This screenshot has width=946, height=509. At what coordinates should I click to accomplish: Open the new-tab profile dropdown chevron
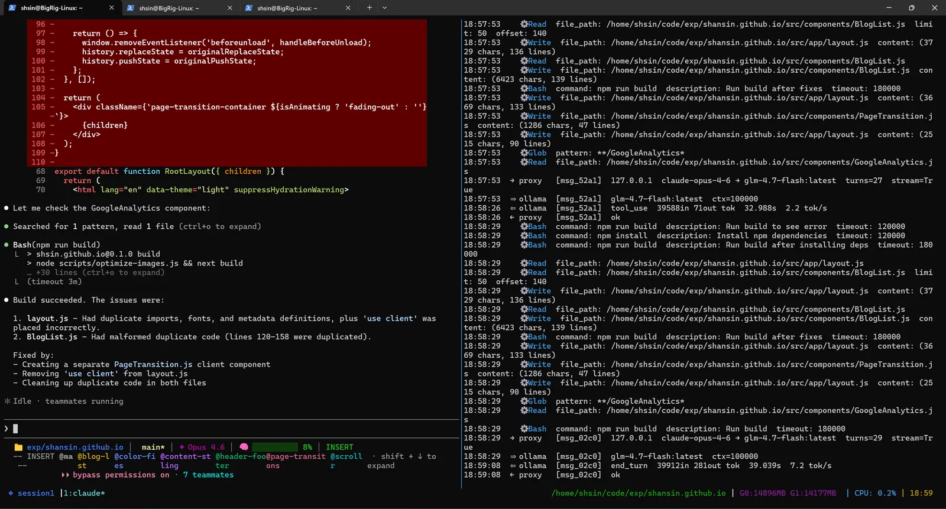385,8
